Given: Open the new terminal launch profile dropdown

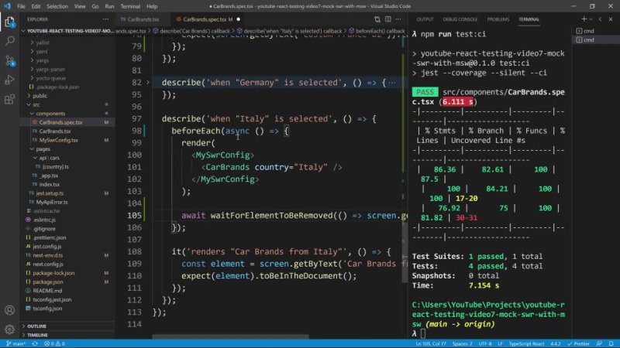Looking at the screenshot, I should 591,19.
